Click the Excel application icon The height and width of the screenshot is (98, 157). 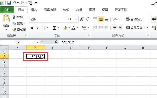pyautogui.click(x=2, y=3)
